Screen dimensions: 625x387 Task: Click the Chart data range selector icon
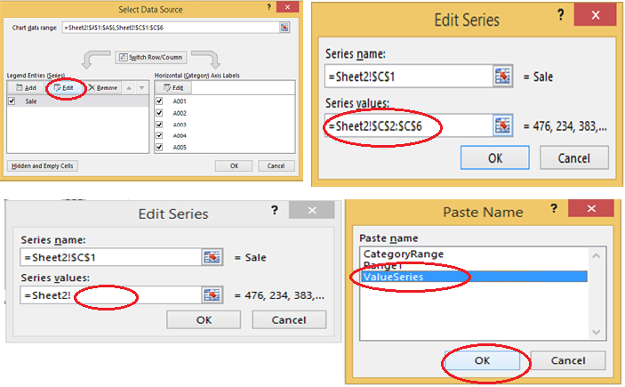pyautogui.click(x=284, y=28)
